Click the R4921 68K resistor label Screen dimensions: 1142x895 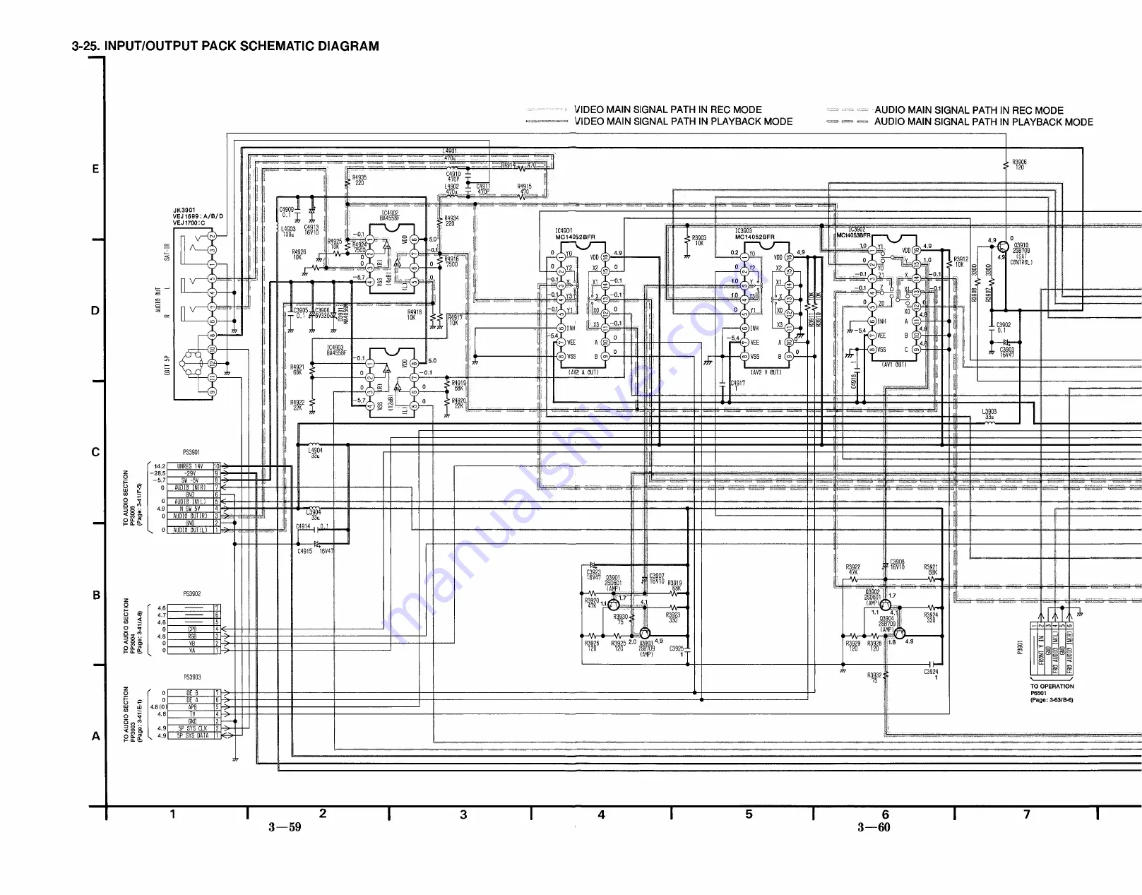297,369
